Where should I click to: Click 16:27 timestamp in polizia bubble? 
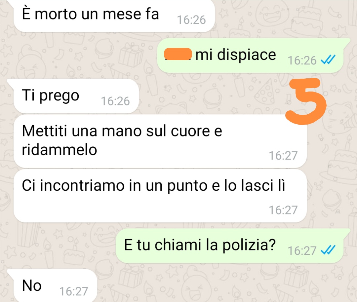tap(302, 251)
